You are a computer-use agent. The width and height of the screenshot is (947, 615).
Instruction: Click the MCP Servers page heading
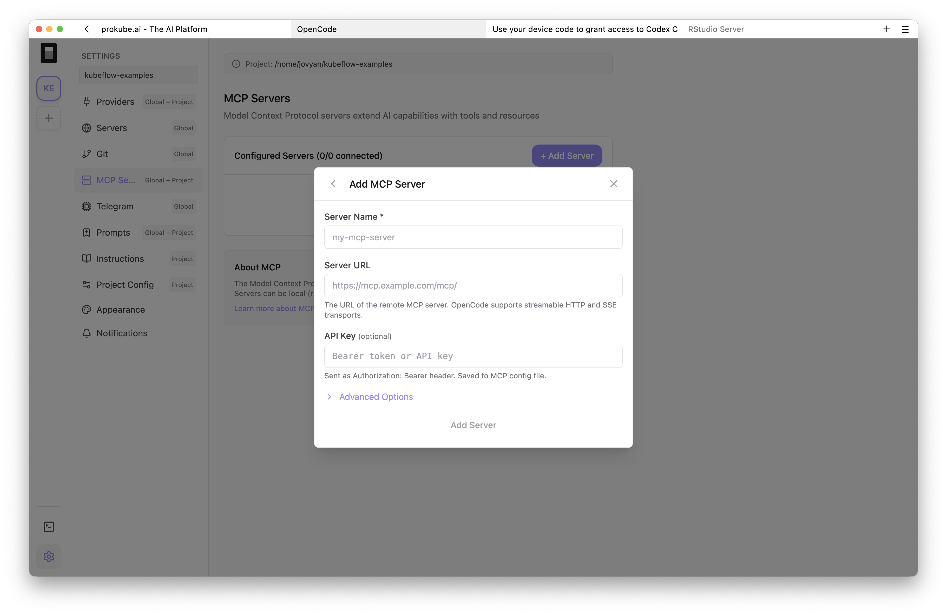[x=257, y=98]
